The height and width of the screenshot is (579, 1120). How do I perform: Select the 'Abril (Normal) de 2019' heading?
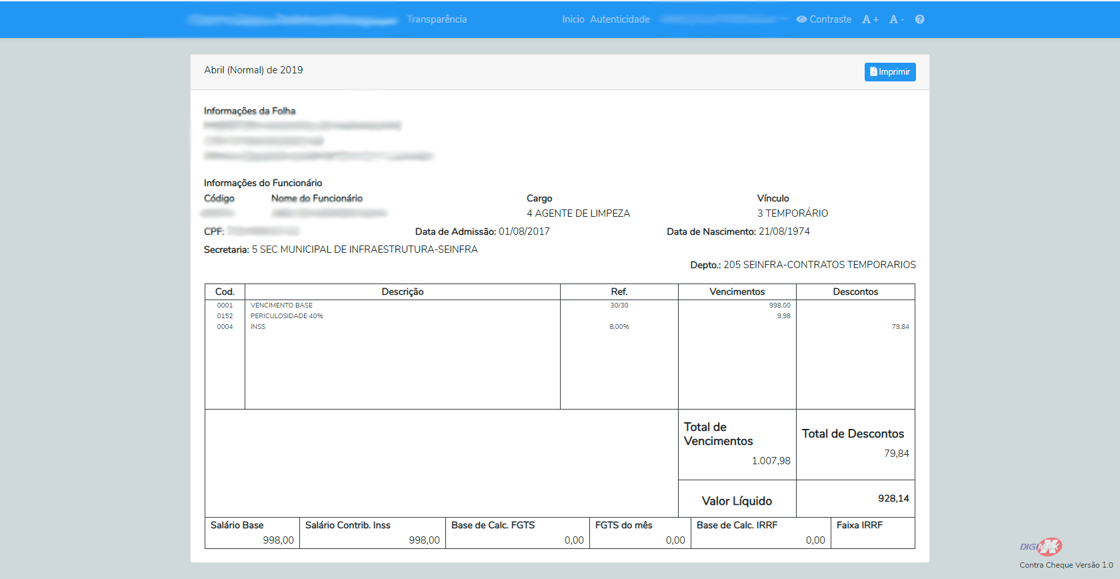(253, 70)
